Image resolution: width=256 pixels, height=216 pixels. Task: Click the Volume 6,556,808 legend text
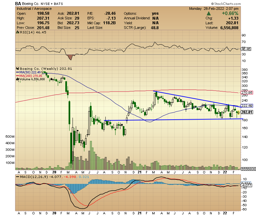32,79
